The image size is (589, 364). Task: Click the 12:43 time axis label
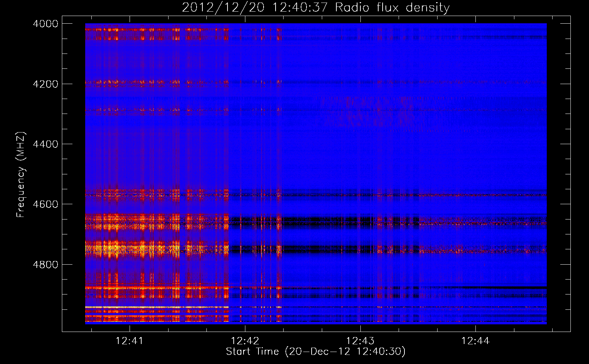(360, 341)
